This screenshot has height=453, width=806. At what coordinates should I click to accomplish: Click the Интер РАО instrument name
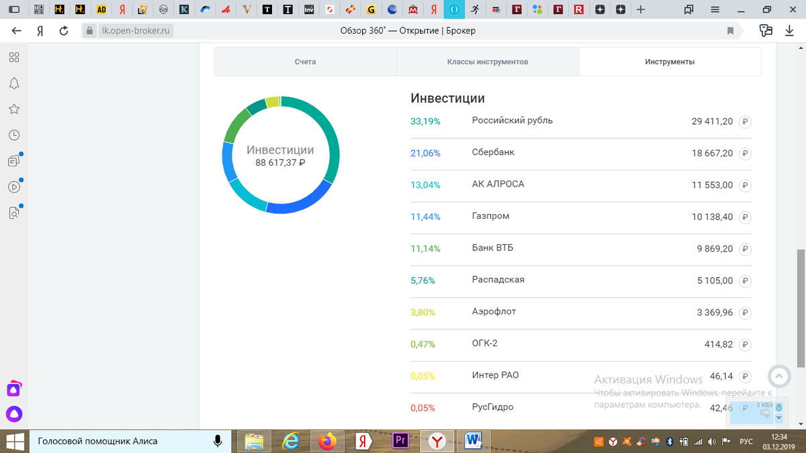coord(495,375)
